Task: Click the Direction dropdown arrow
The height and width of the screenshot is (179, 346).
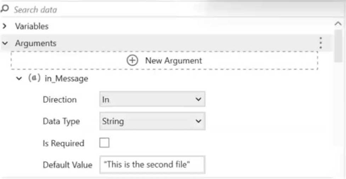Action: click(199, 99)
